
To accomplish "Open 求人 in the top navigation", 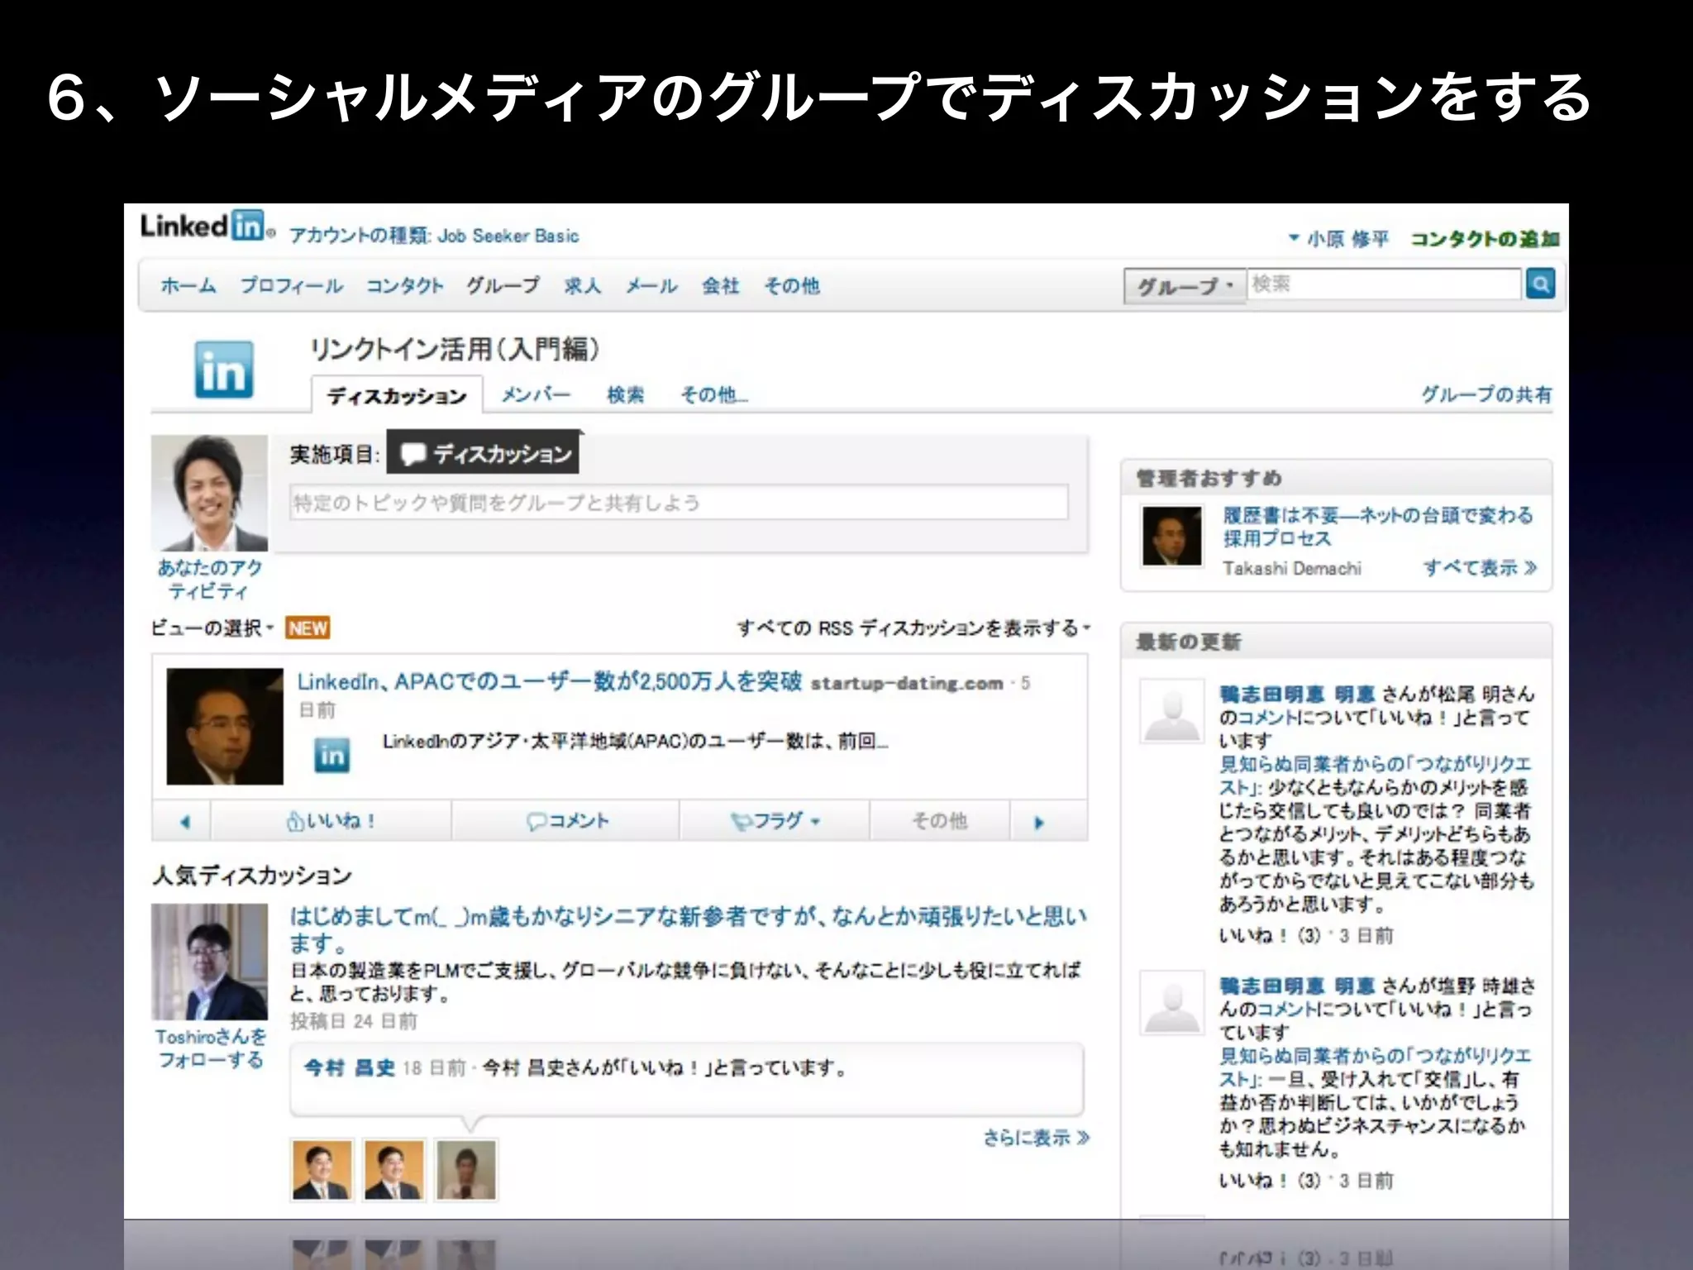I will point(582,286).
